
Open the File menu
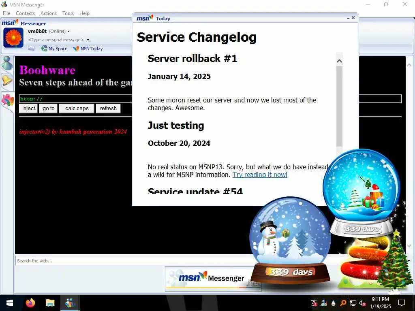pyautogui.click(x=6, y=13)
